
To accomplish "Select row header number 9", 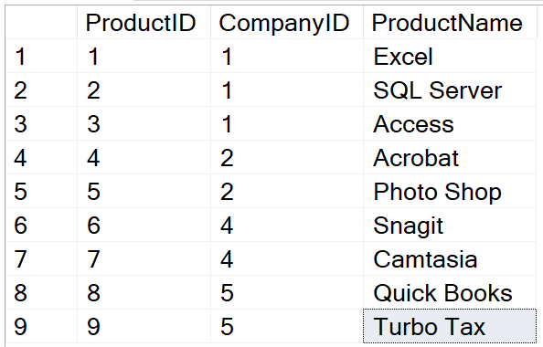I will point(41,326).
